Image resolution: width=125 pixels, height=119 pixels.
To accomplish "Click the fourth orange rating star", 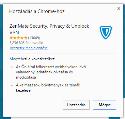I will click(x=22, y=38).
